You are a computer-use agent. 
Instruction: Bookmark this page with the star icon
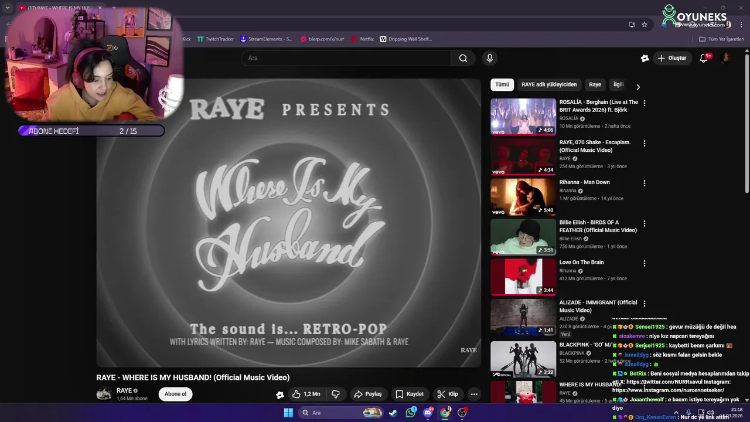pos(645,25)
